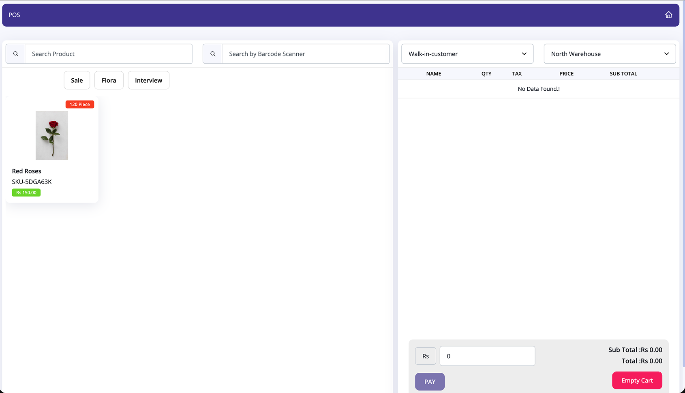685x393 pixels.
Task: Select the Red Roses product image
Action: [52, 135]
